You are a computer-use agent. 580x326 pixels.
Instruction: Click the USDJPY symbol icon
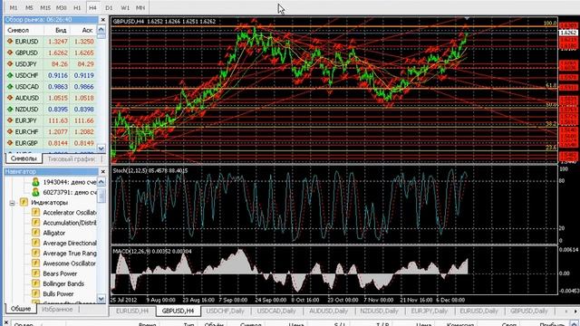click(10, 64)
